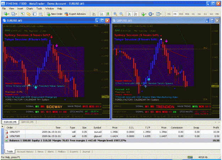Image resolution: width=222 pixels, height=160 pixels.
Task: Zoom out on the chart
Action: [x=121, y=14]
